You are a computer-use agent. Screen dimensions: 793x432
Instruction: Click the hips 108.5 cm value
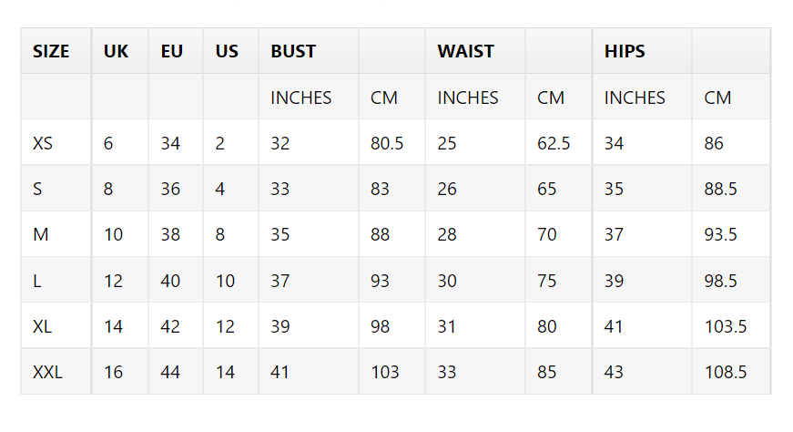click(x=726, y=372)
